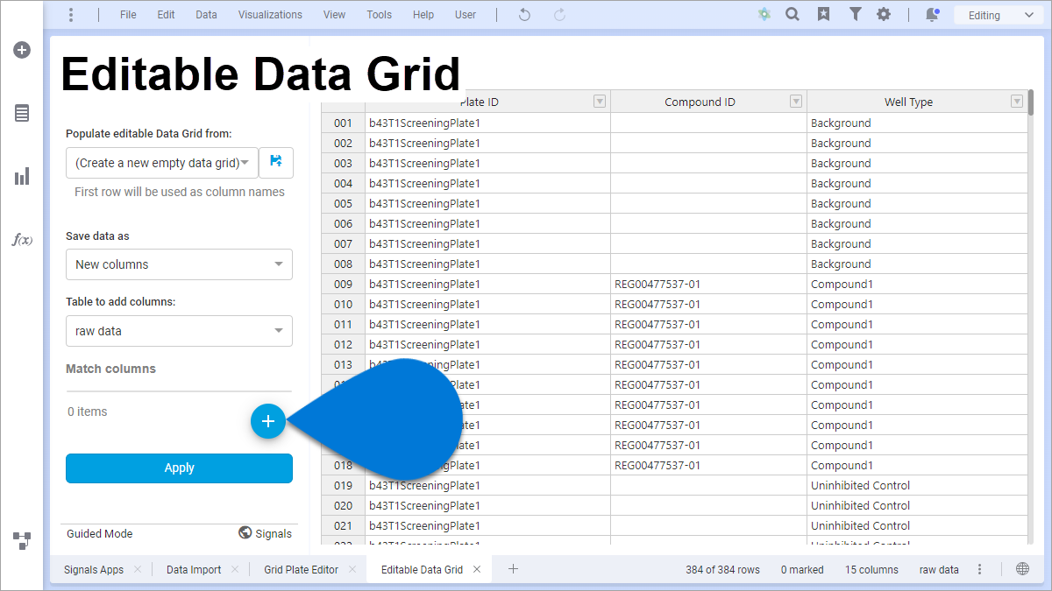Click the import data icon beside the populate dropdown

(x=276, y=163)
